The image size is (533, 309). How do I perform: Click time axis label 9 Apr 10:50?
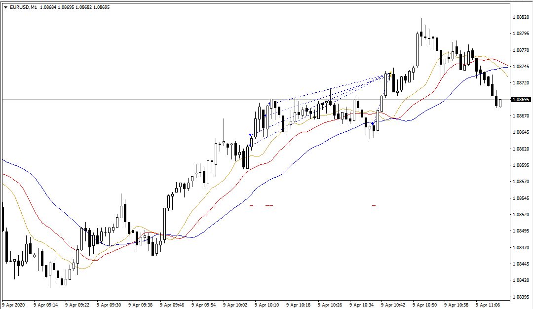click(x=425, y=305)
